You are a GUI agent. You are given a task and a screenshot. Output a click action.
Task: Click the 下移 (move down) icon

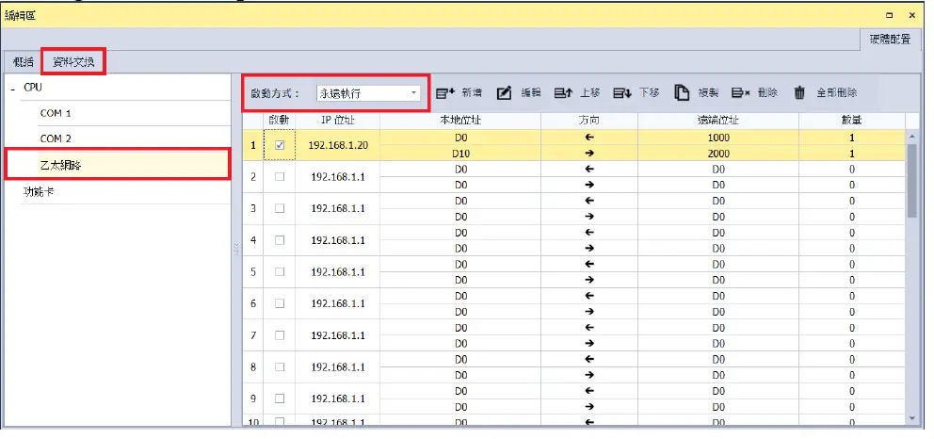coord(622,93)
